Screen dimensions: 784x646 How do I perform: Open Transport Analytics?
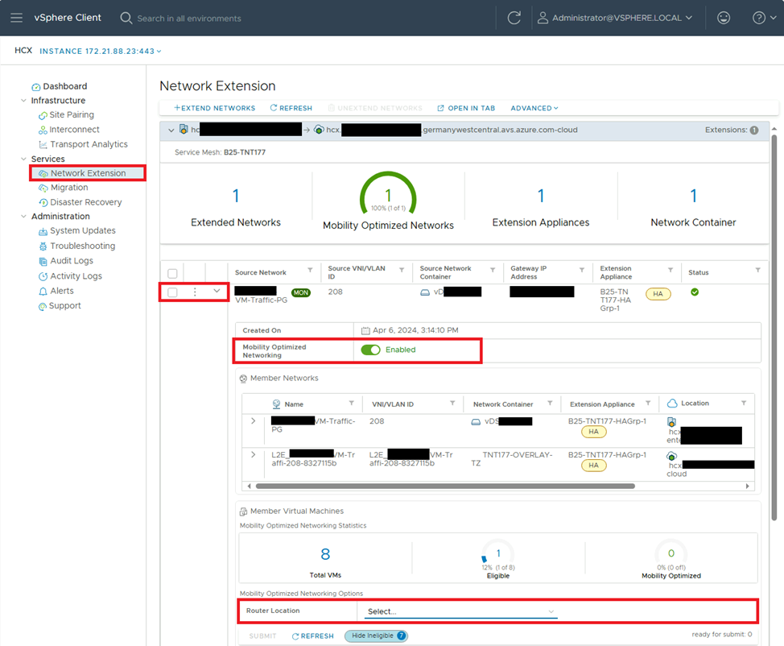coord(89,144)
